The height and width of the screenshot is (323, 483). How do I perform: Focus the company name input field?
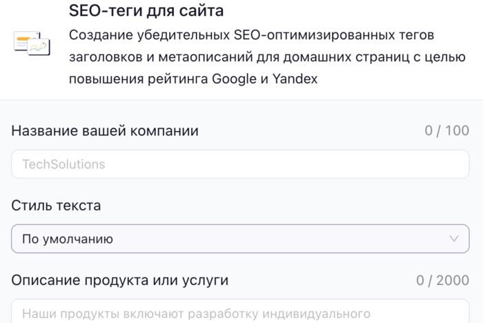coord(240,164)
